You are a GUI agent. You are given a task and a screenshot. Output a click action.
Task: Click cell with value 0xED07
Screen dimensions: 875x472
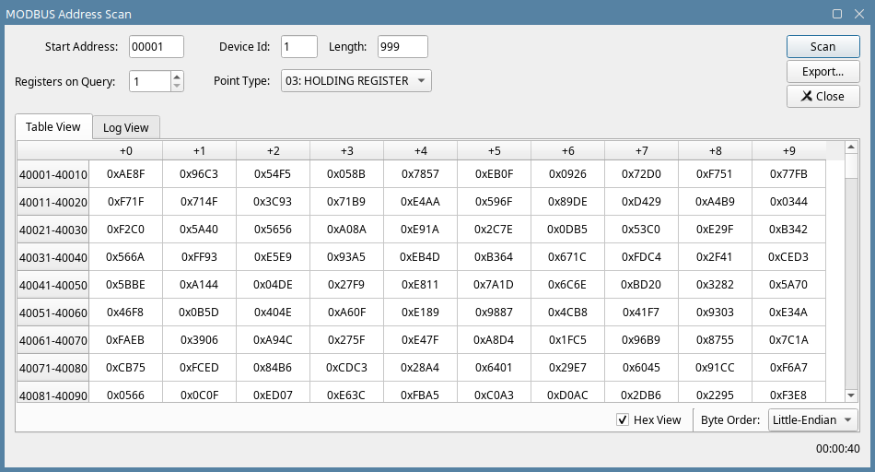274,393
